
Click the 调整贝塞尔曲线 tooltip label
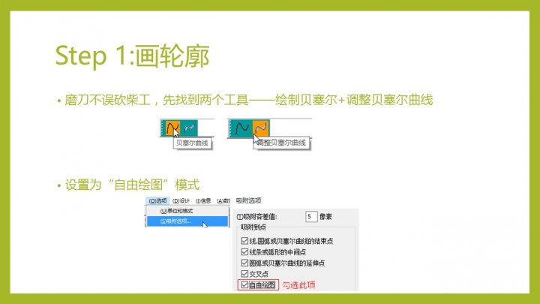pyautogui.click(x=280, y=143)
